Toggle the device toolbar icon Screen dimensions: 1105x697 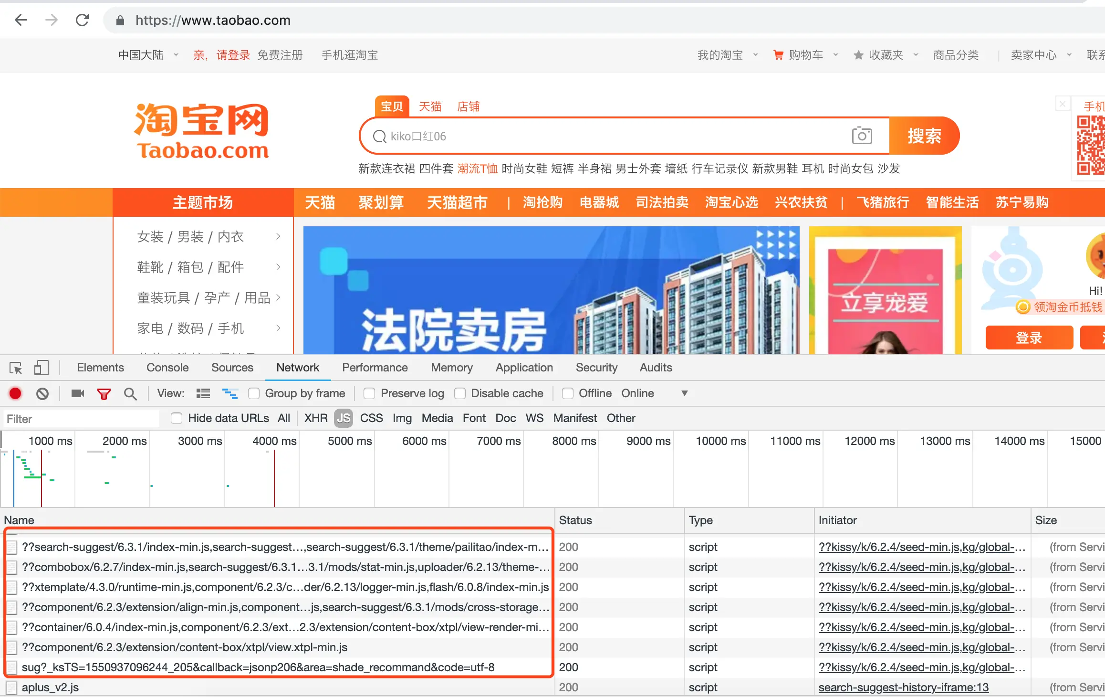[42, 368]
